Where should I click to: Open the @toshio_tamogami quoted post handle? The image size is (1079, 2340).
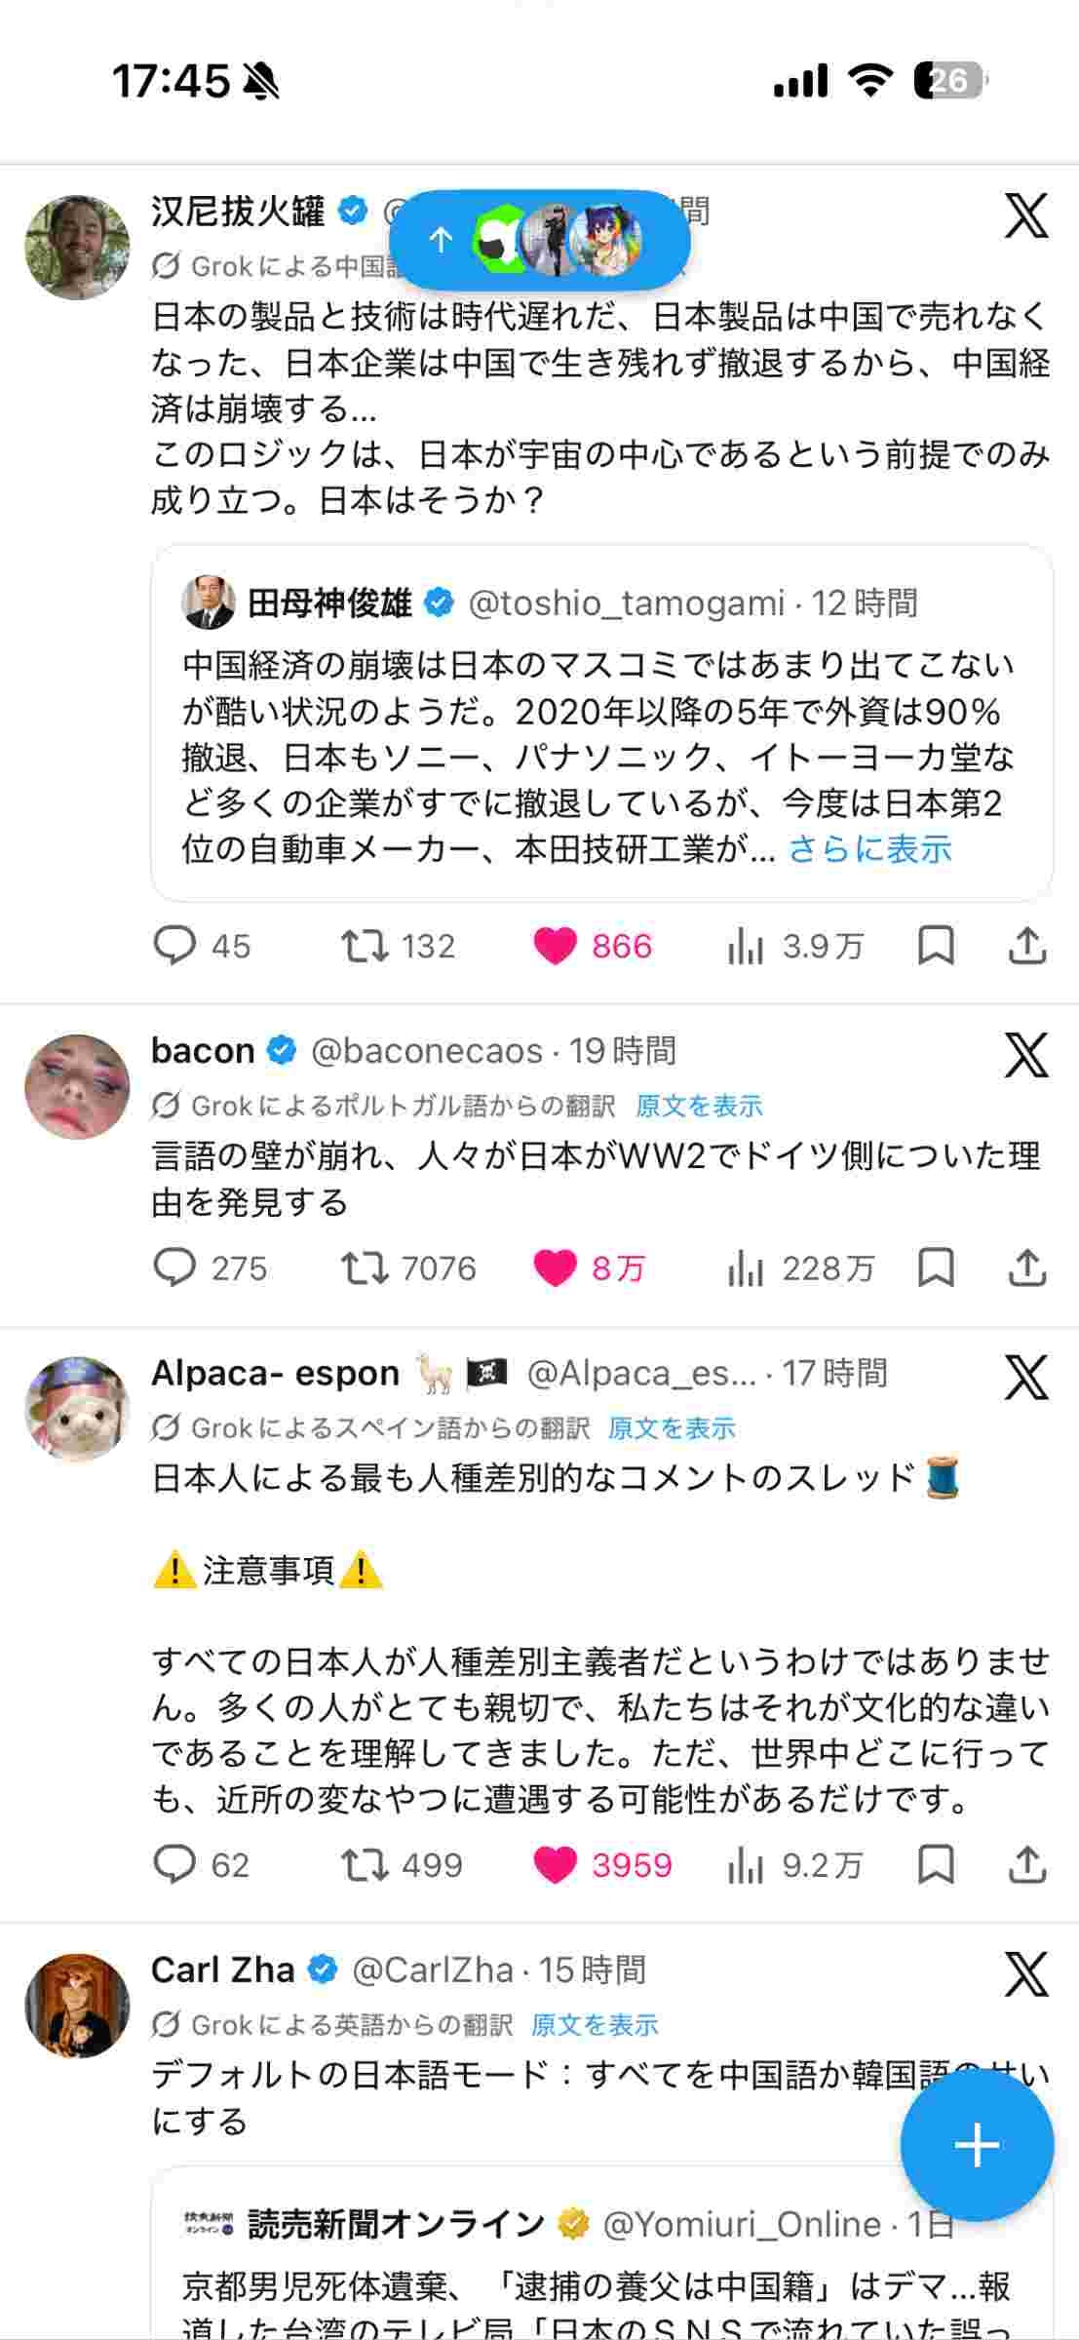[626, 604]
